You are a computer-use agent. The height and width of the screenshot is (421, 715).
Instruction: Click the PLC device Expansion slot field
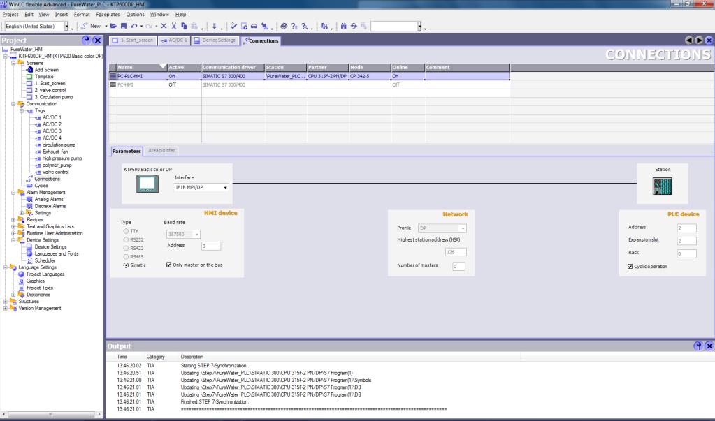(687, 241)
